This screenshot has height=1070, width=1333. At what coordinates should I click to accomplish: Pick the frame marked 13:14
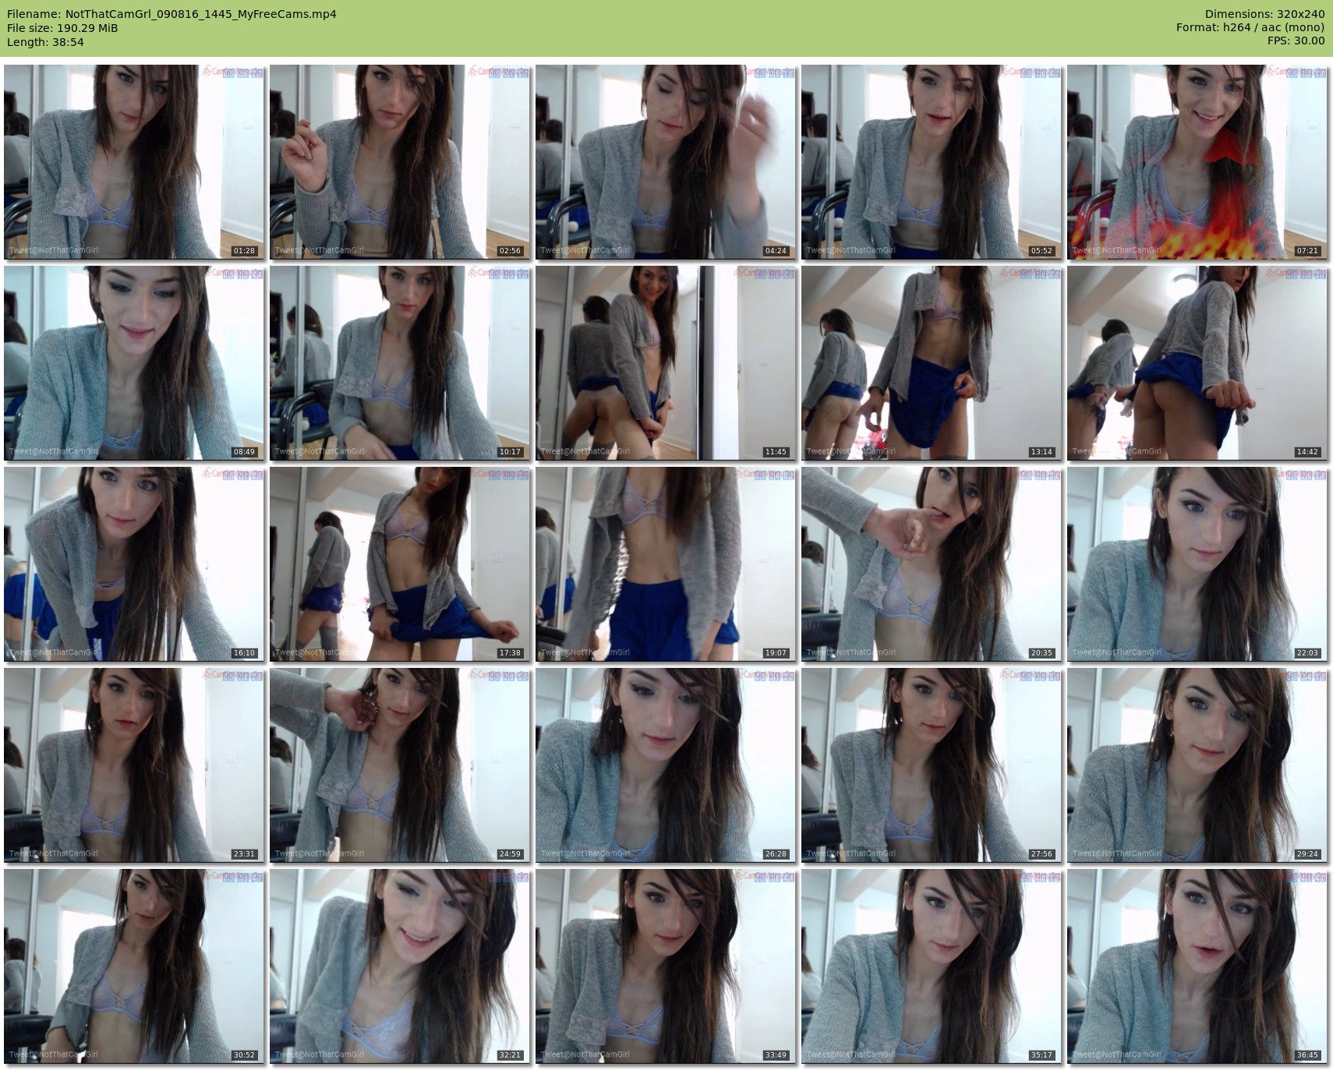click(x=932, y=363)
